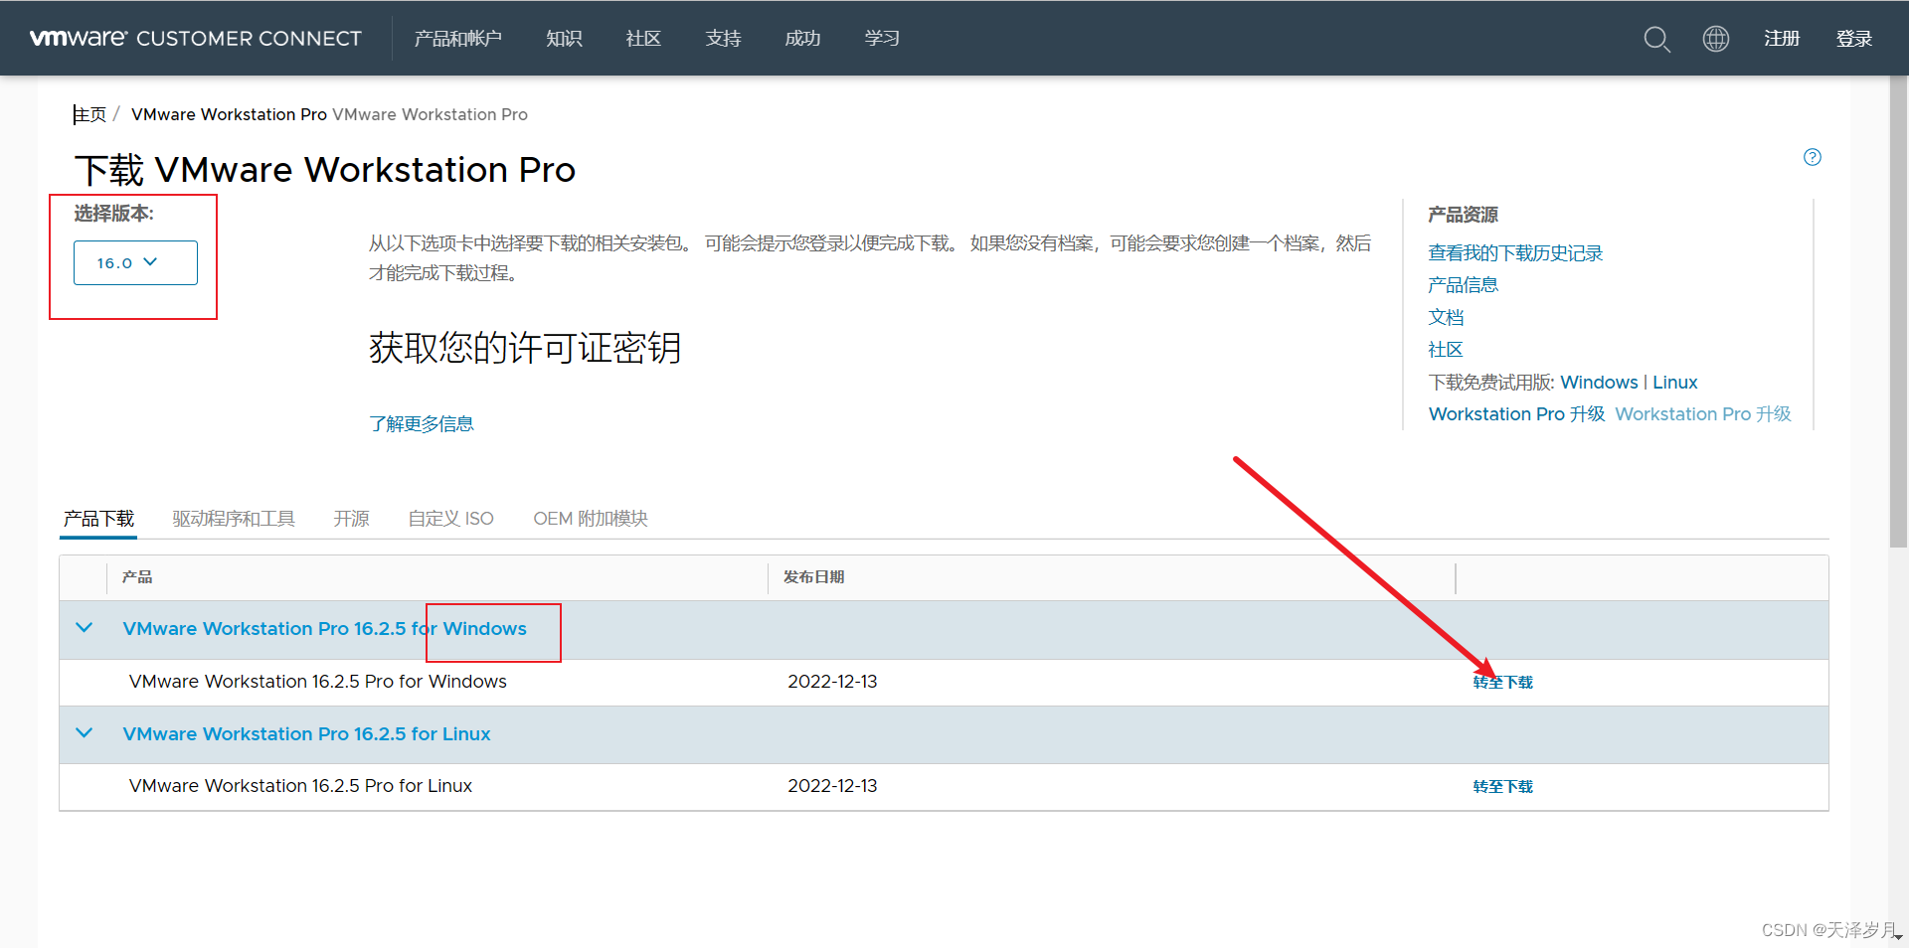Switch to the 自定义 ISO tab

point(450,519)
